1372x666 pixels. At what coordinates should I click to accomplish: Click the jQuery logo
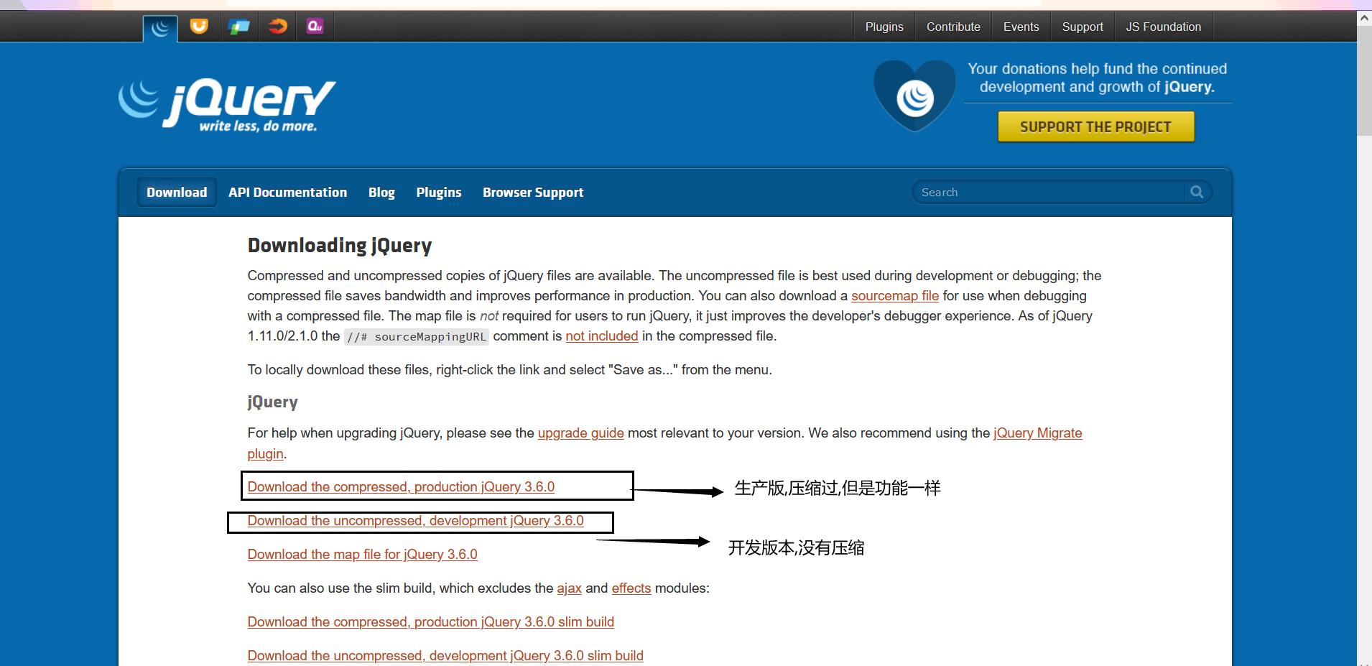(x=227, y=106)
